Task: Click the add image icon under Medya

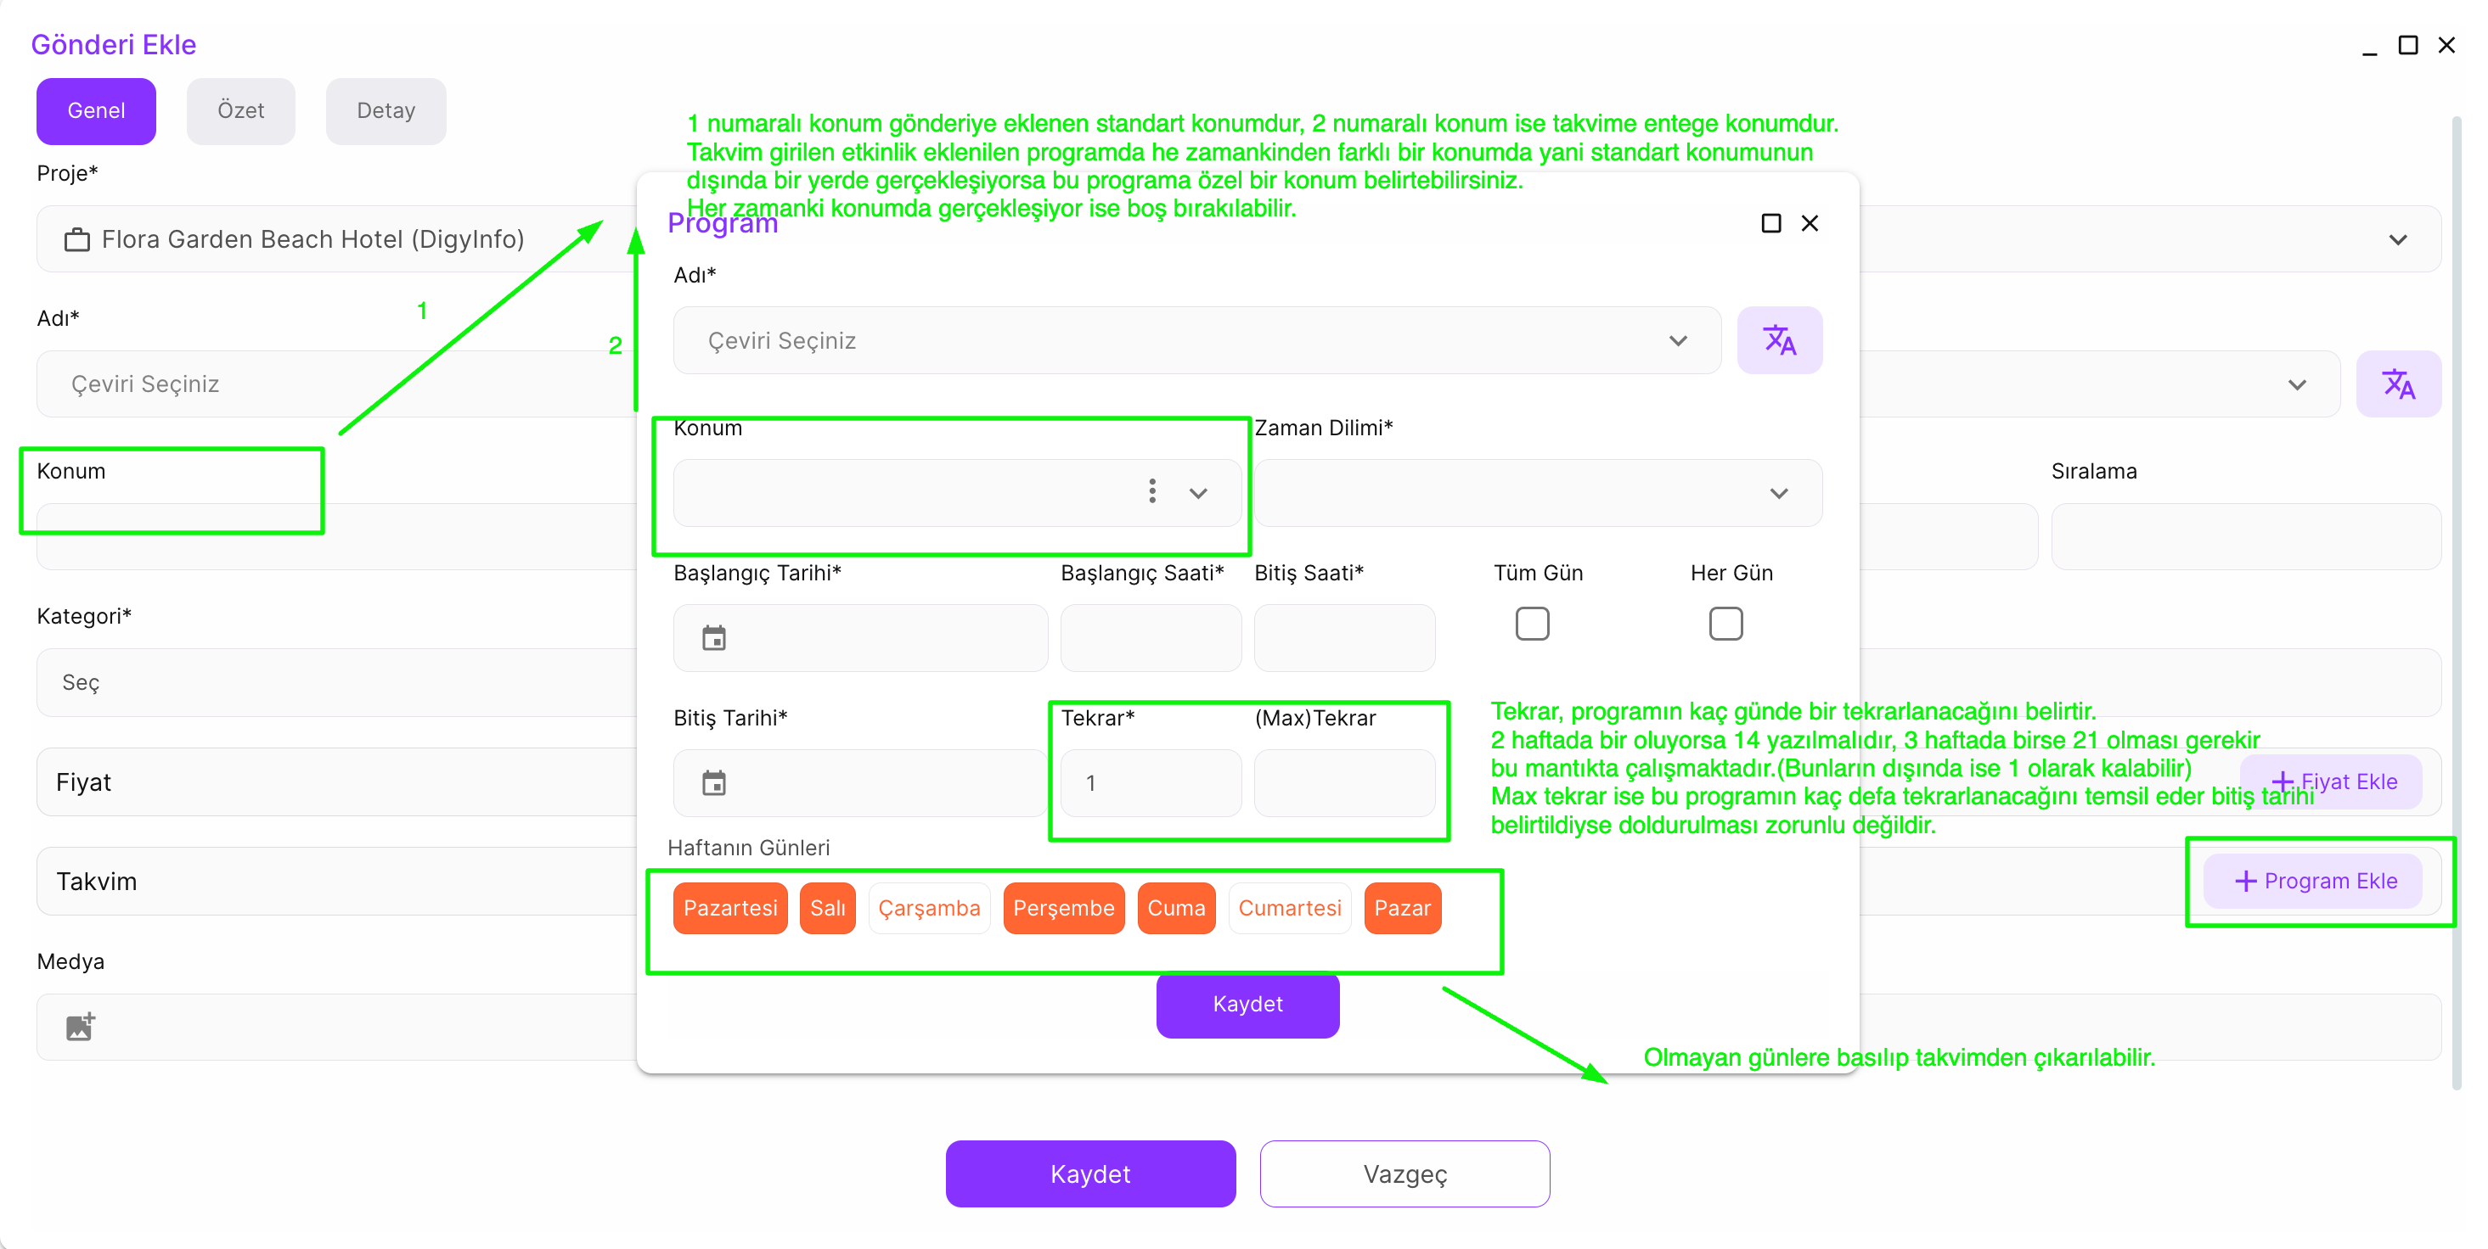Action: click(x=80, y=1027)
